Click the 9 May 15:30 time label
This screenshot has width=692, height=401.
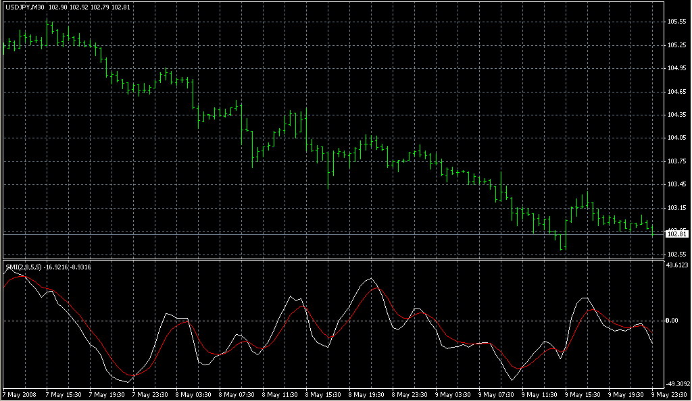tap(584, 394)
